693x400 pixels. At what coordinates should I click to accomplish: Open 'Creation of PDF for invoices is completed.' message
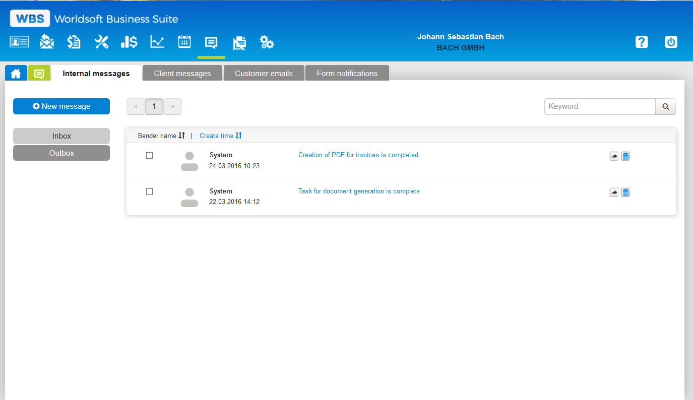tap(359, 155)
